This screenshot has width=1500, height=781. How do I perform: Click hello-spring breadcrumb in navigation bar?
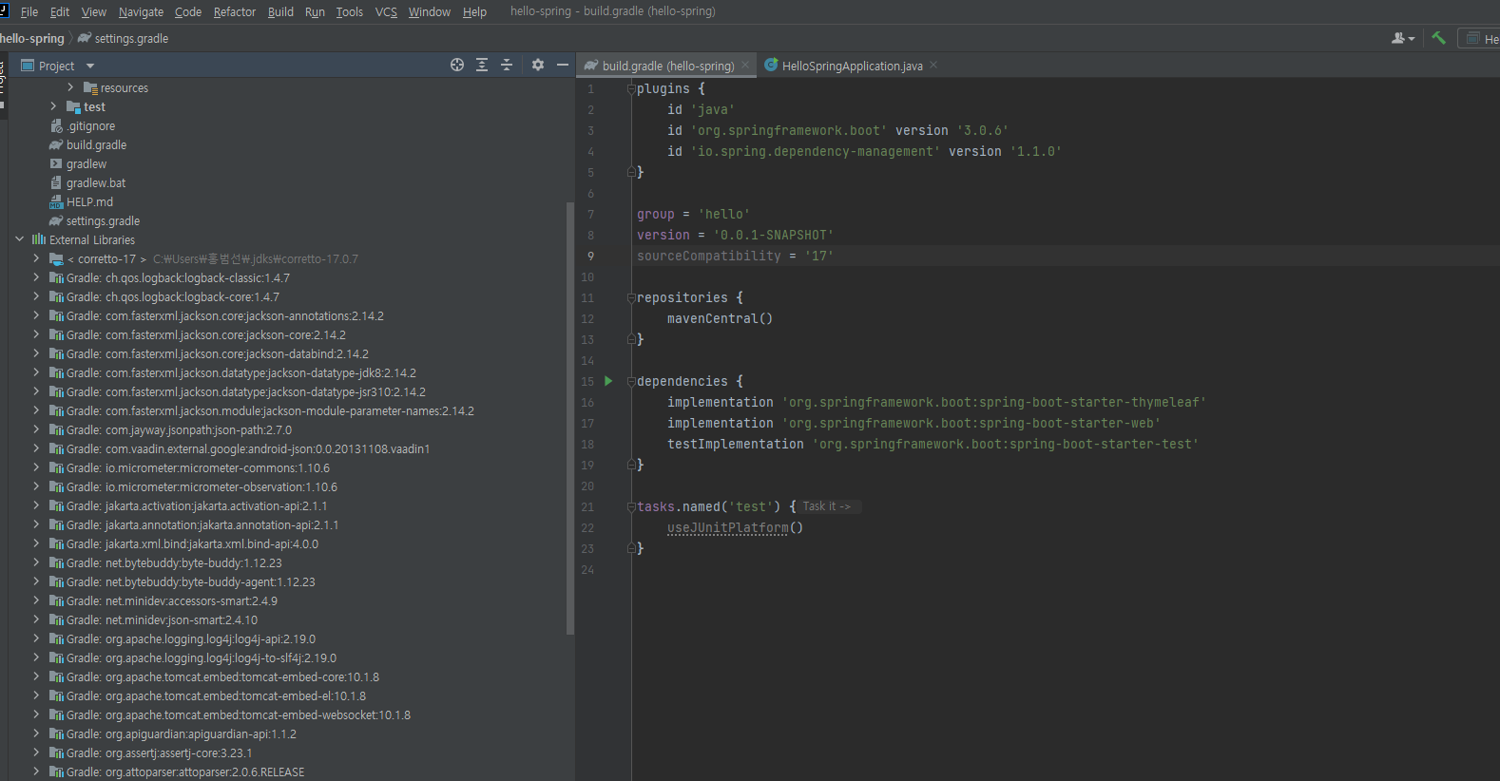tap(32, 38)
